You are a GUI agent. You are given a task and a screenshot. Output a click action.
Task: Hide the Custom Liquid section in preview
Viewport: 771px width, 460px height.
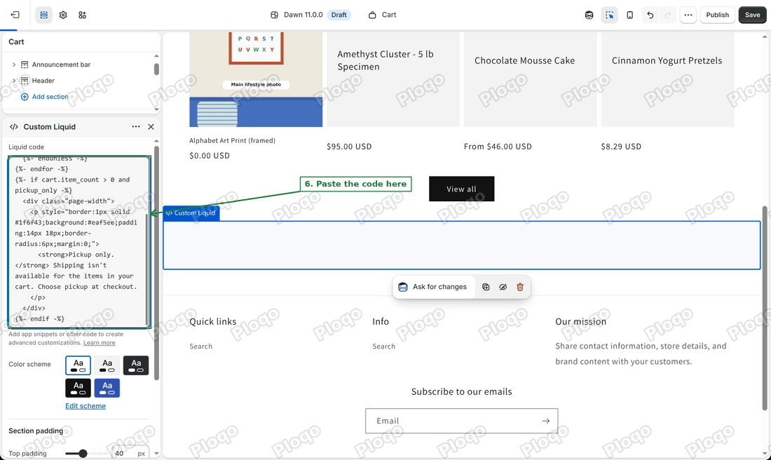pyautogui.click(x=503, y=287)
